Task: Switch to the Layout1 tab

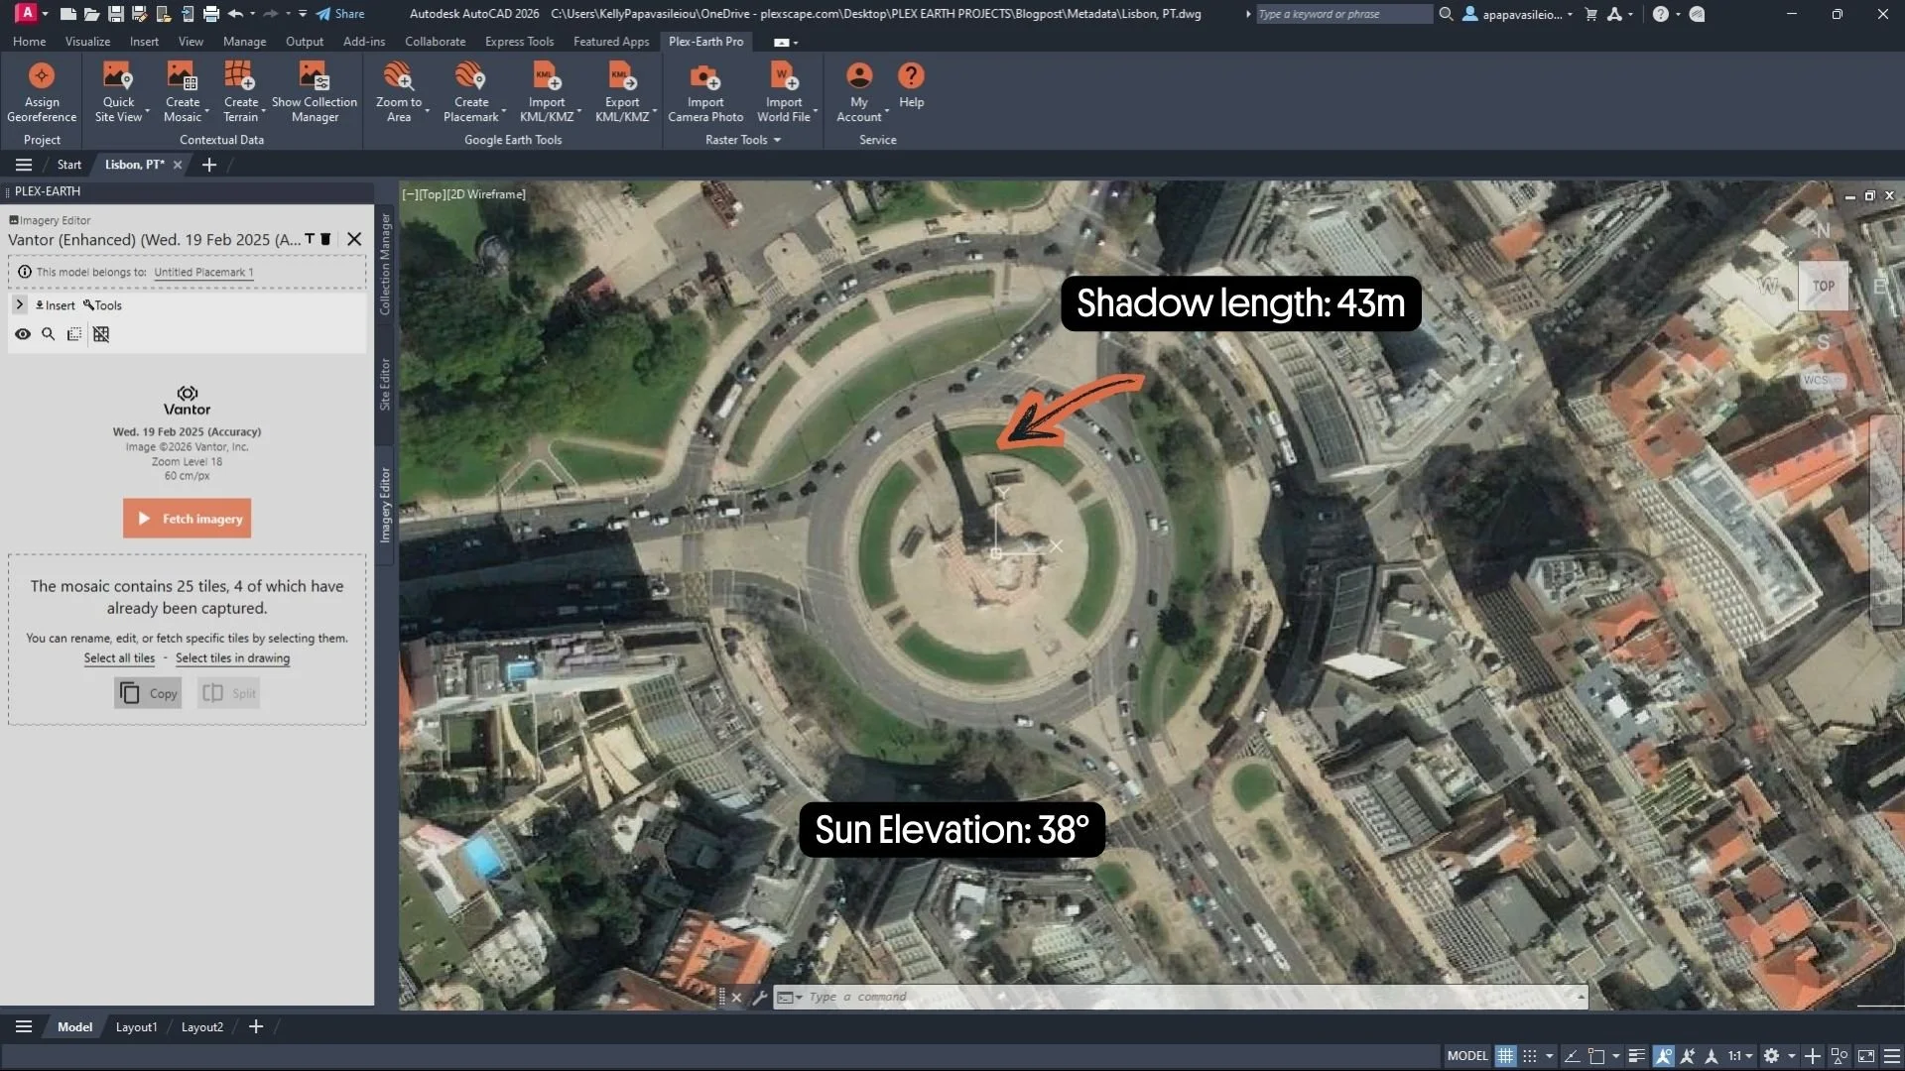Action: click(x=136, y=1027)
